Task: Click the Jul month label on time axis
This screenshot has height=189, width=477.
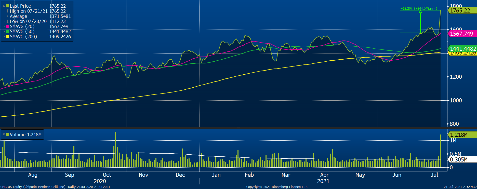Action: (x=434, y=175)
